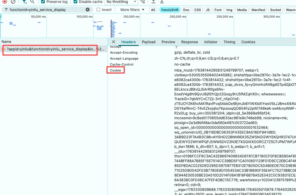296x195 pixels.
Task: Export HAR file with download icon
Action: pyautogui.click(x=162, y=2)
